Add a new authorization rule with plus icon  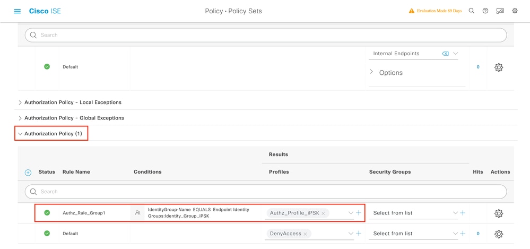coord(28,173)
